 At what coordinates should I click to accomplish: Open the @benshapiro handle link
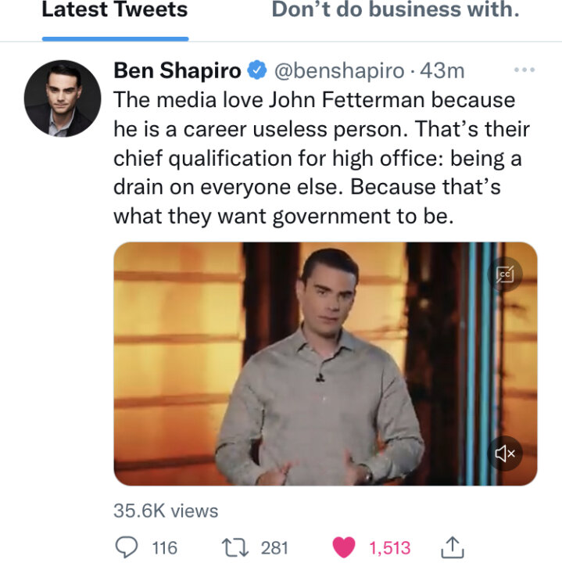click(339, 70)
